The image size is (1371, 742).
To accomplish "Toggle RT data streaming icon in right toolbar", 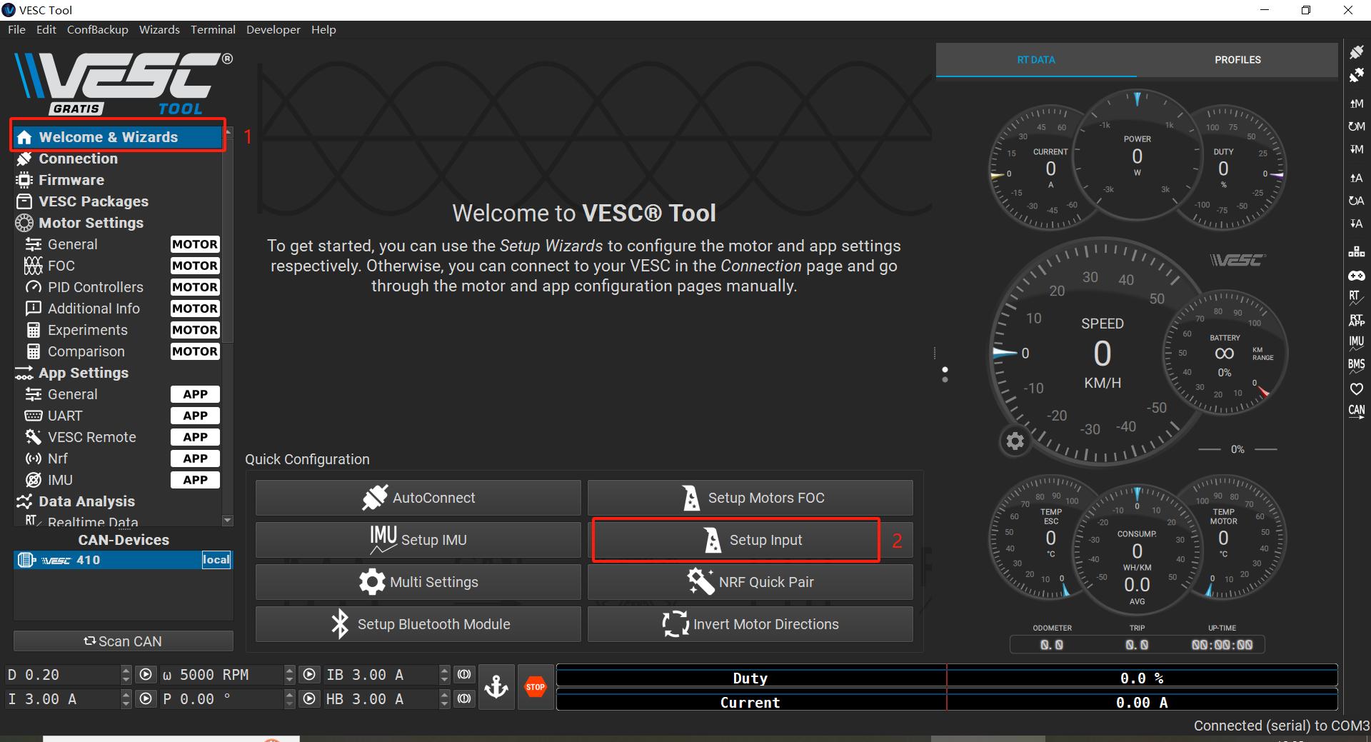I will (x=1356, y=298).
